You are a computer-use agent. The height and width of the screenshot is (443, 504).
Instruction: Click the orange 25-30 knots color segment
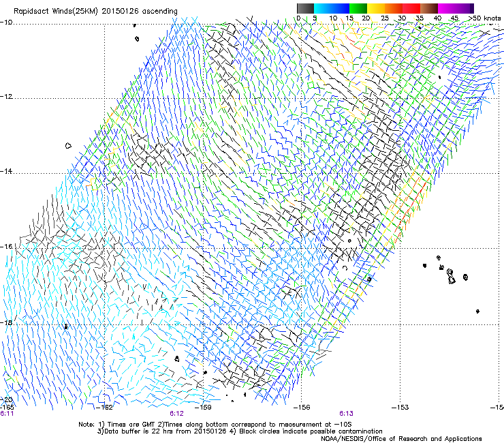click(394, 8)
